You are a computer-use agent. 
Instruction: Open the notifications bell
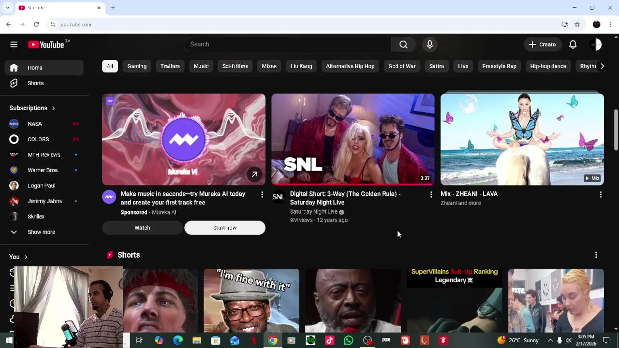pos(573,44)
